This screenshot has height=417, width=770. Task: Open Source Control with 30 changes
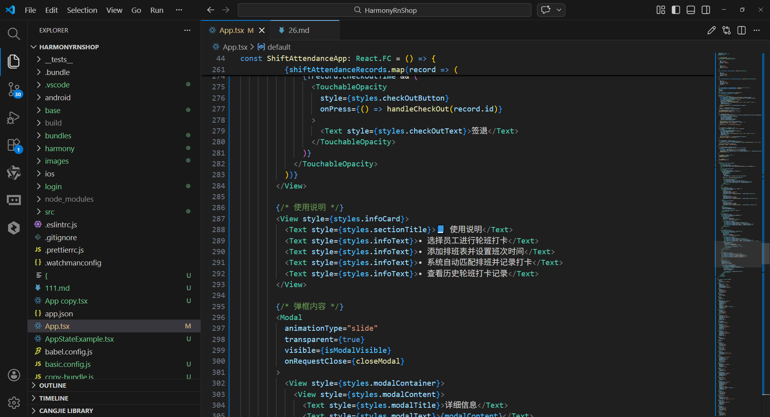14,89
